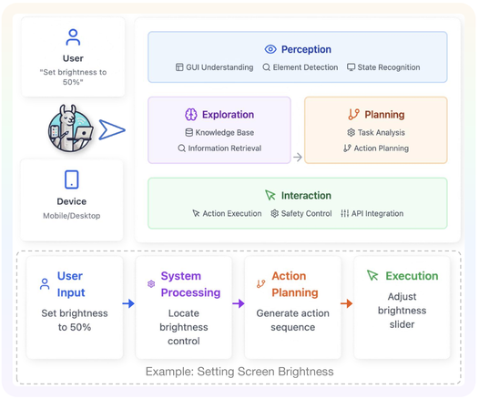Image resolution: width=479 pixels, height=399 pixels.
Task: Open the User Input step card
Action: coord(75,307)
